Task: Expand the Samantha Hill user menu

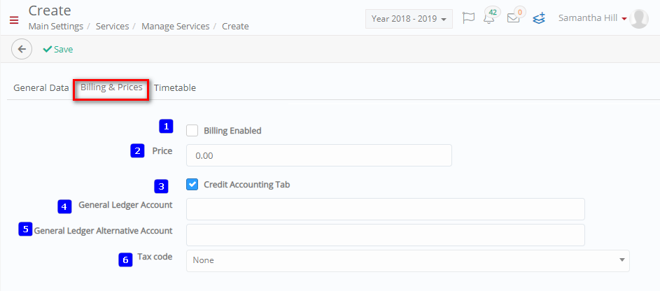Action: coord(592,18)
